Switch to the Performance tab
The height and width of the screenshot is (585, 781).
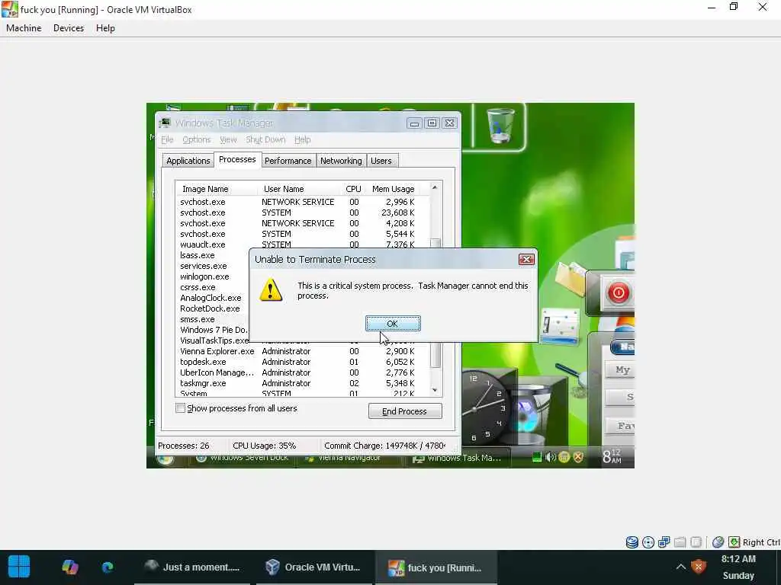[288, 161]
